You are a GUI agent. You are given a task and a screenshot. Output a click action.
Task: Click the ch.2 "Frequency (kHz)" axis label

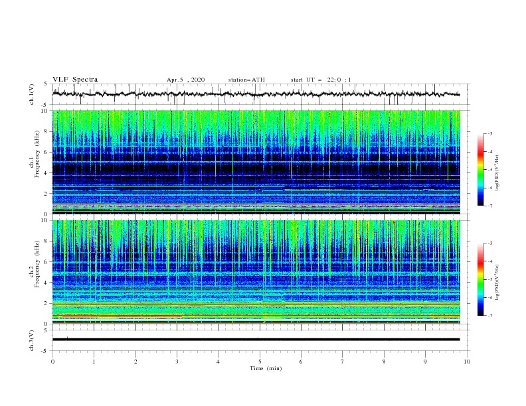(37, 263)
